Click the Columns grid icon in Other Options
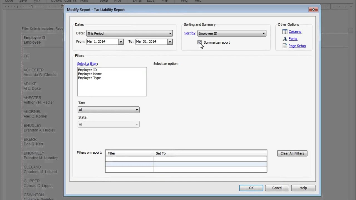The height and width of the screenshot is (200, 356). (x=285, y=32)
